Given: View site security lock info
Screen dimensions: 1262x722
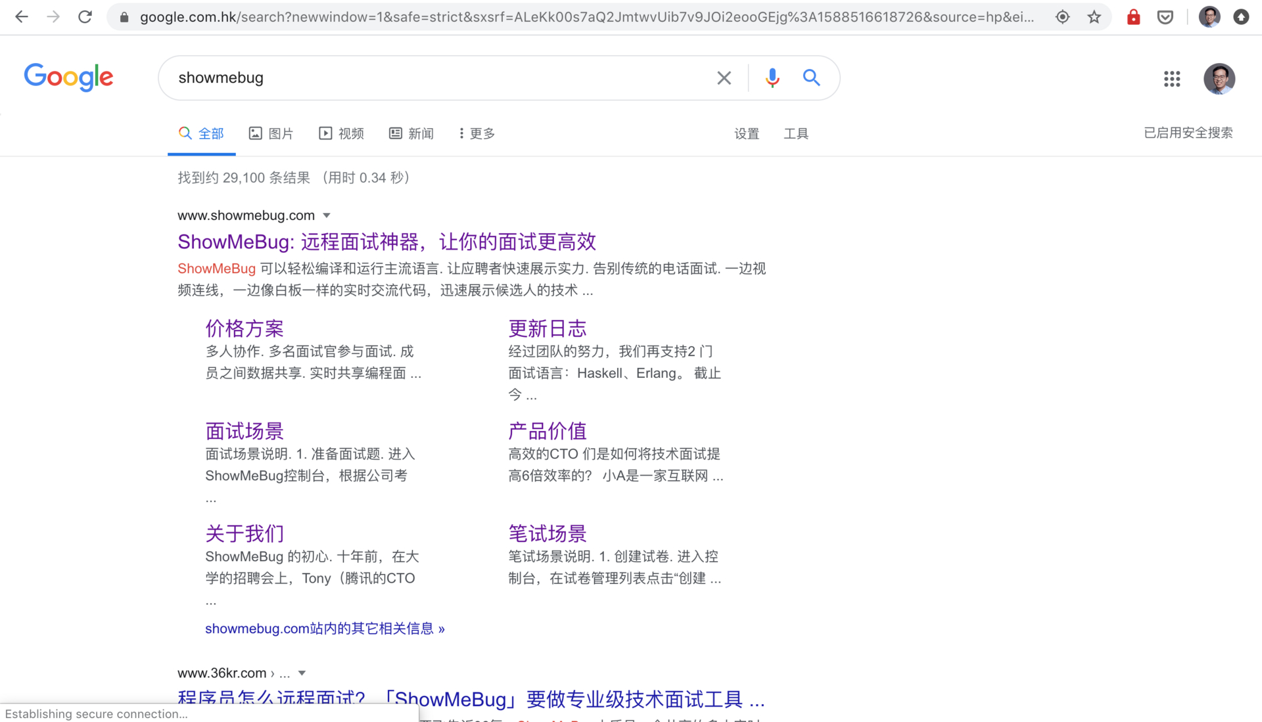Looking at the screenshot, I should [x=124, y=17].
